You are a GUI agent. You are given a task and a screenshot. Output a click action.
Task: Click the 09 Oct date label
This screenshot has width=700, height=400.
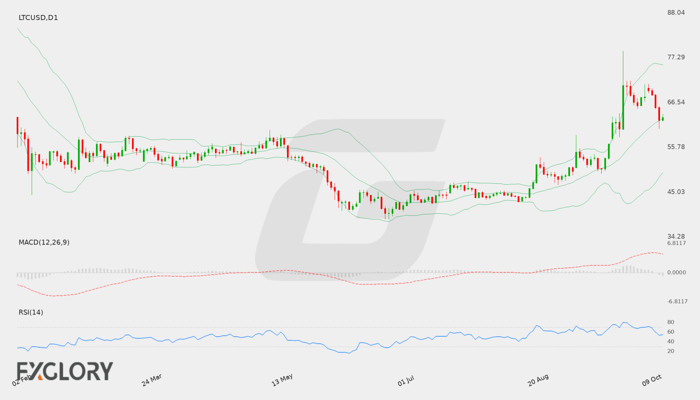[652, 380]
